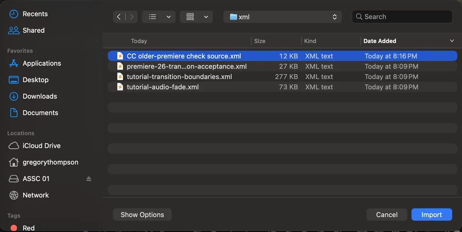Open Network in the sidebar

pyautogui.click(x=36, y=195)
